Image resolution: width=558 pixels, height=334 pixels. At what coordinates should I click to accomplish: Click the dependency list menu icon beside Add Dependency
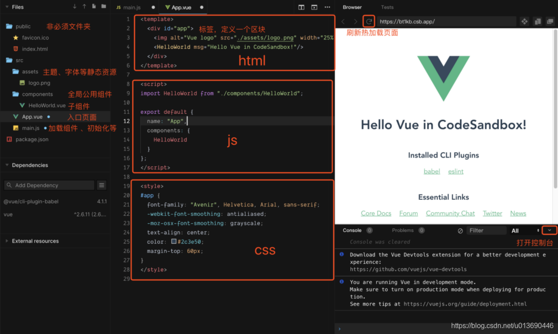(102, 185)
